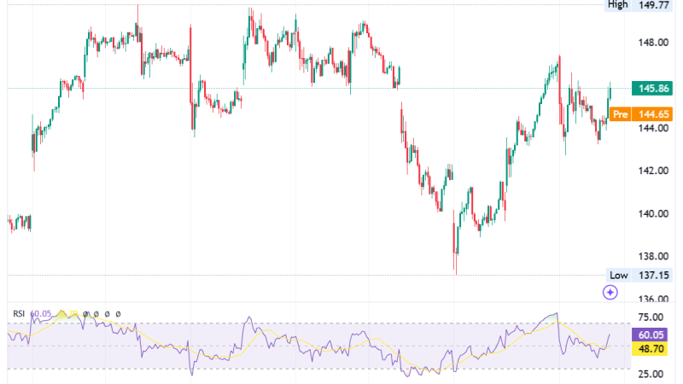Click the 75.00 level on RSI scale
This screenshot has width=683, height=384.
point(651,317)
